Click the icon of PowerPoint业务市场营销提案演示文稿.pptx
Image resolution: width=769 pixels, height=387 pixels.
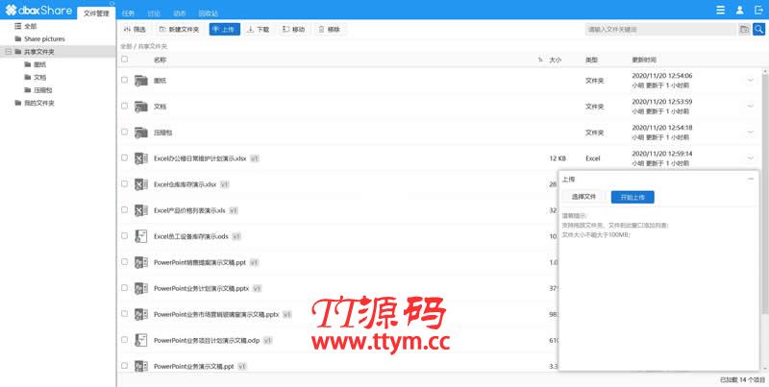point(141,315)
